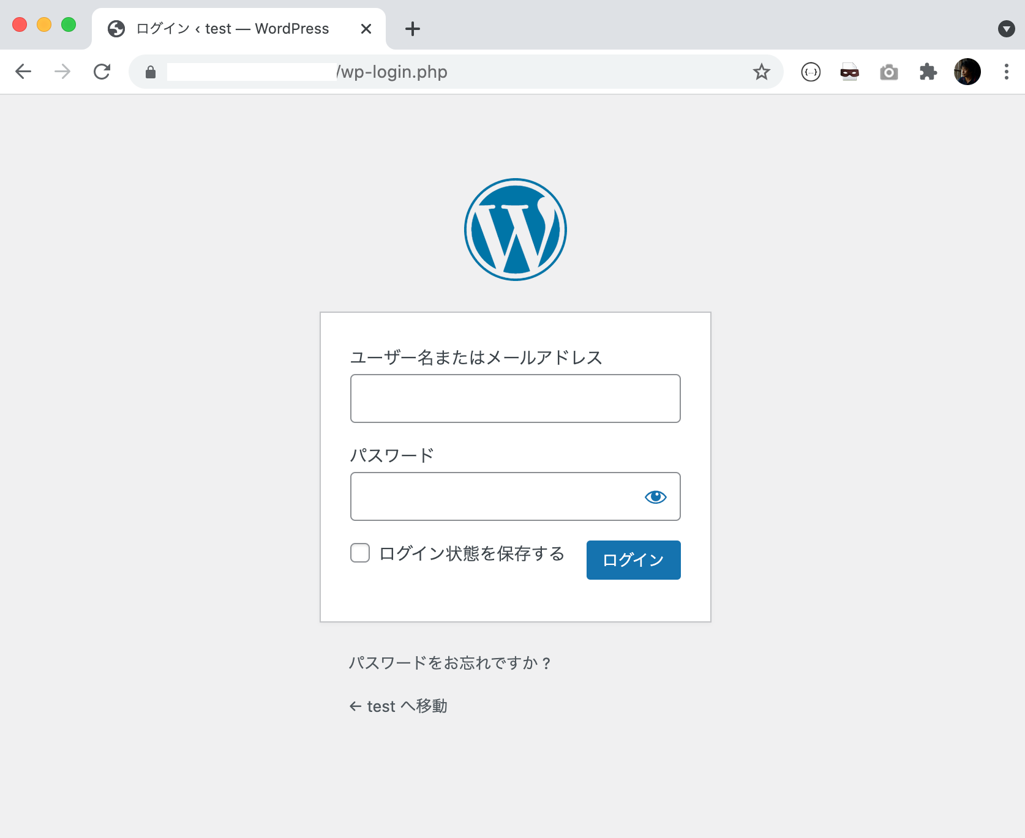This screenshot has height=838, width=1025.
Task: Click the yellow minimize window button
Action: pyautogui.click(x=44, y=24)
